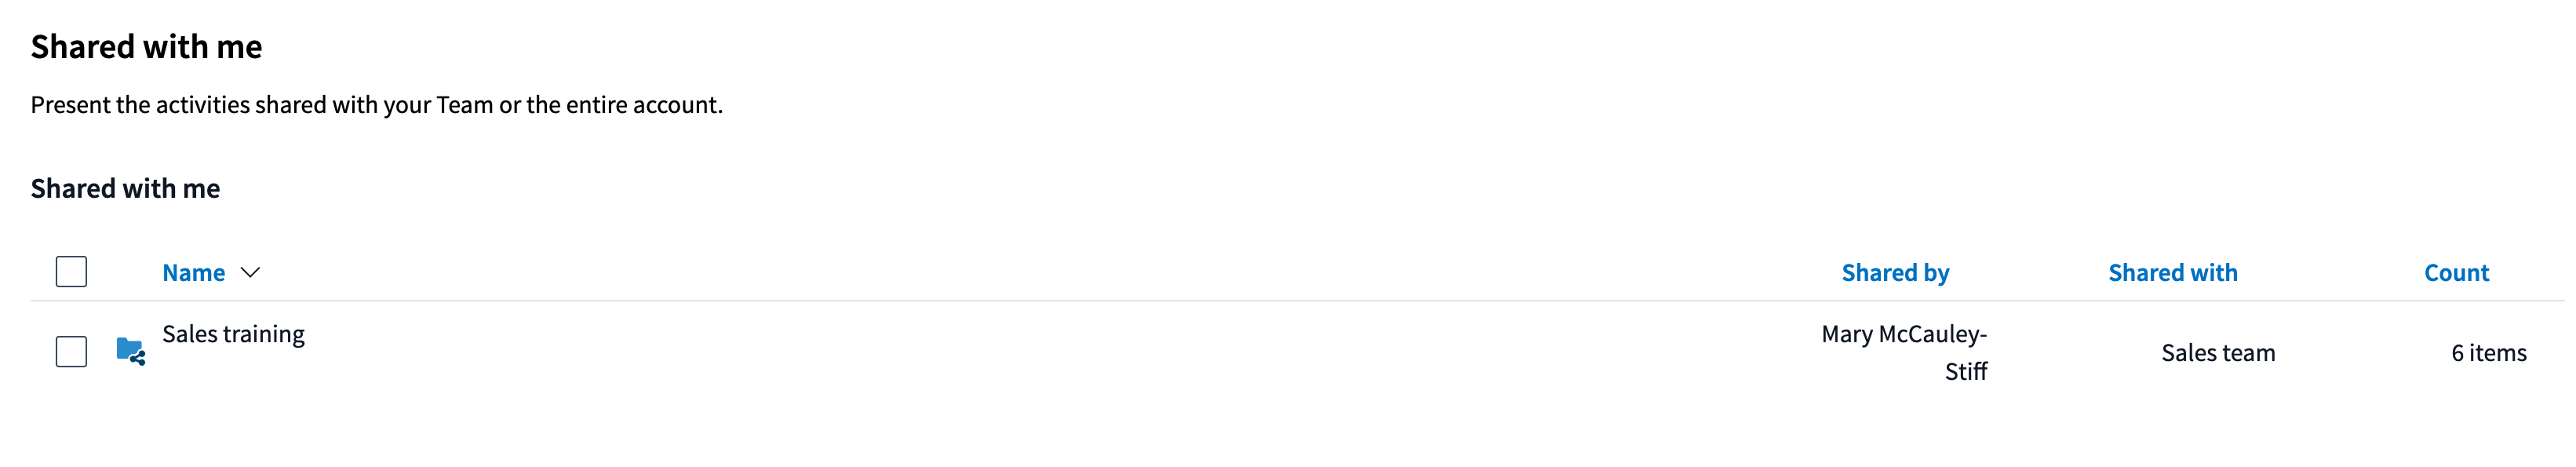The width and height of the screenshot is (2576, 467).
Task: Click the sharer name Mary McCauley-Stiff
Action: tap(1904, 352)
